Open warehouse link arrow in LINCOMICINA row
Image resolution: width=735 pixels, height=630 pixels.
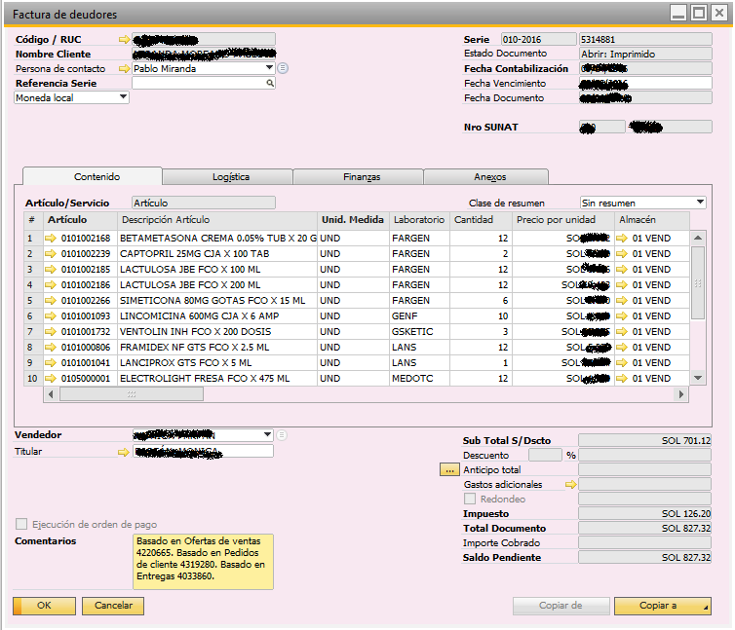(x=622, y=316)
